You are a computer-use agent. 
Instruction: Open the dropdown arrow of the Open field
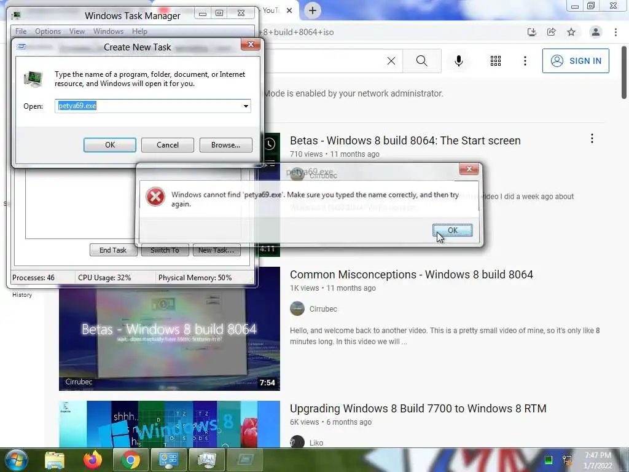[246, 106]
